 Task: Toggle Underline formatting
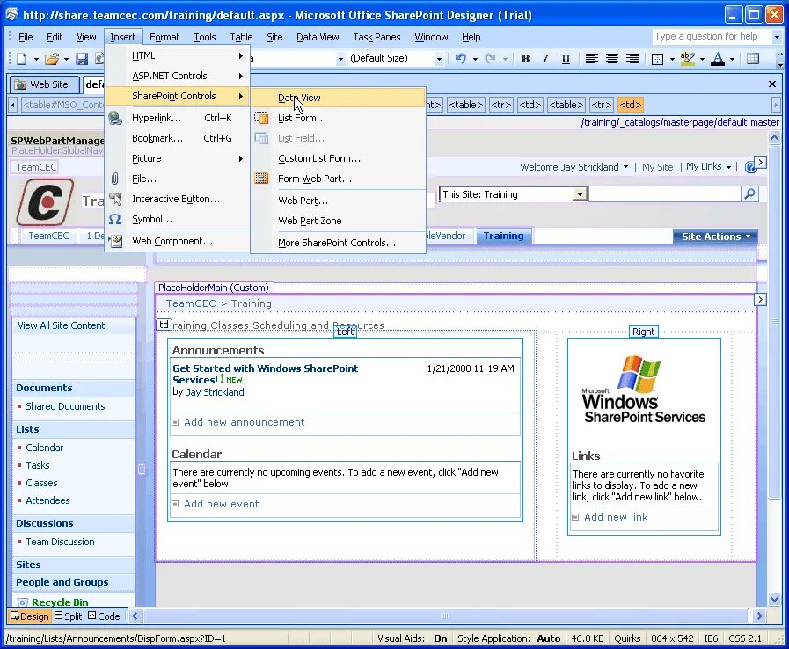click(566, 58)
